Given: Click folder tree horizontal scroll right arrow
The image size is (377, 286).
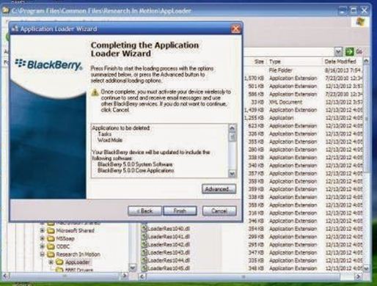Looking at the screenshot, I should pos(125,276).
